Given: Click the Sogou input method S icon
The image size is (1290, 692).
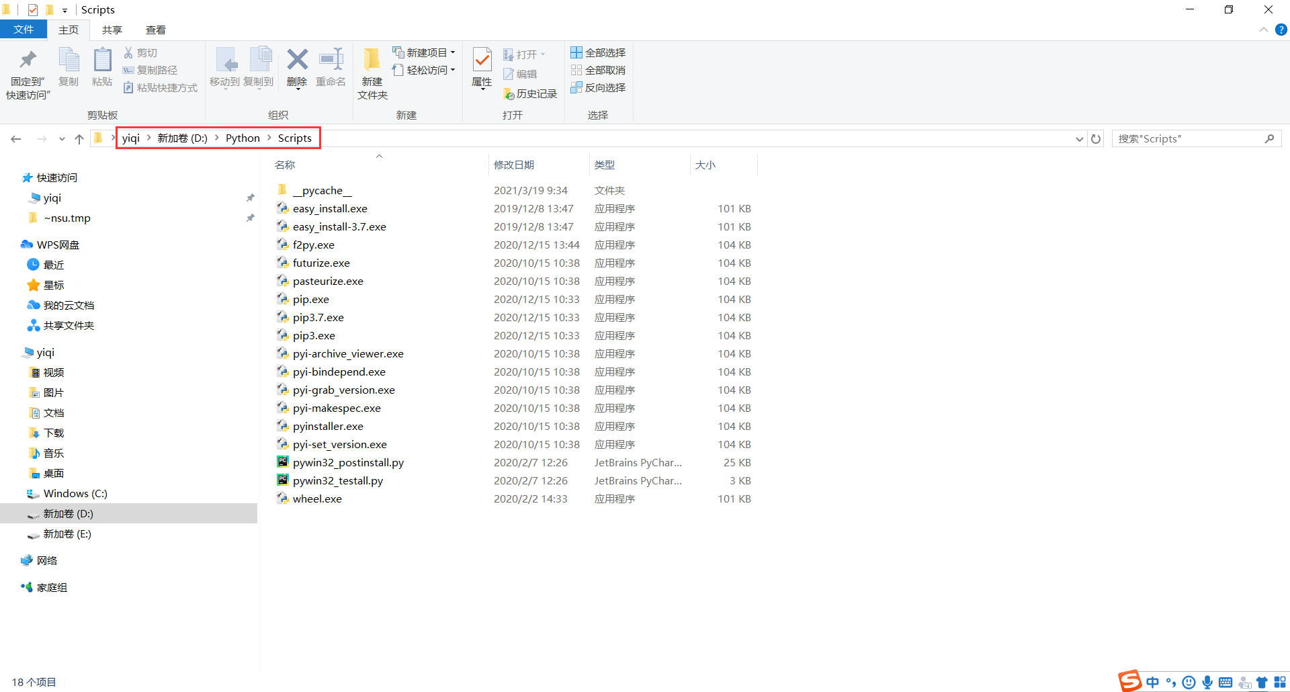Looking at the screenshot, I should (1130, 681).
